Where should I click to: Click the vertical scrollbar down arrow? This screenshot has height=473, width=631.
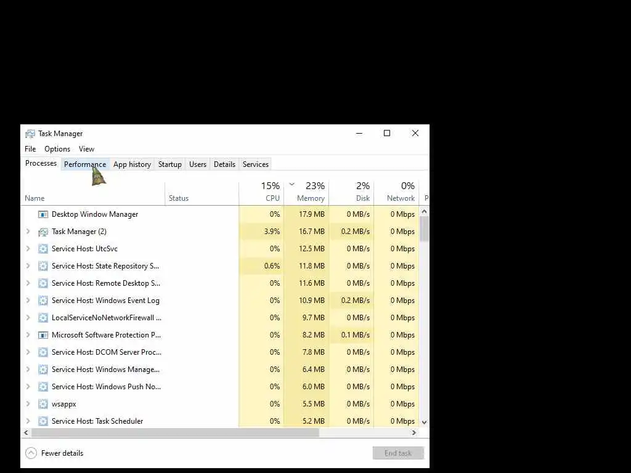coord(424,422)
